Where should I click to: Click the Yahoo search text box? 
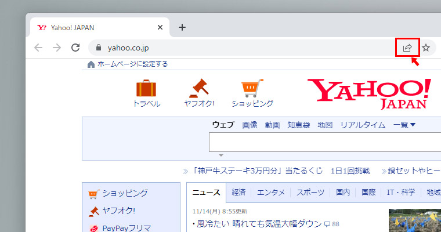(x=325, y=142)
